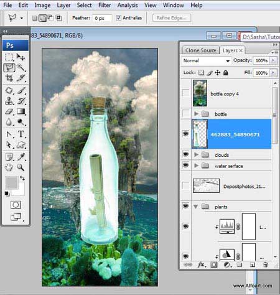Open the Image menu
This screenshot has height=295, width=280.
point(42,5)
